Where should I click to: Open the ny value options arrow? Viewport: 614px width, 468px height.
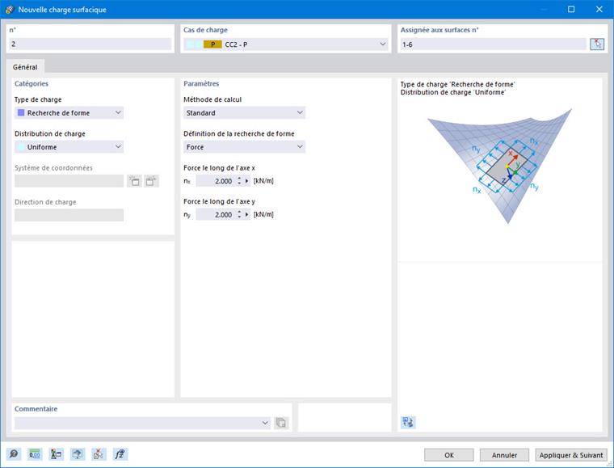[x=246, y=215]
